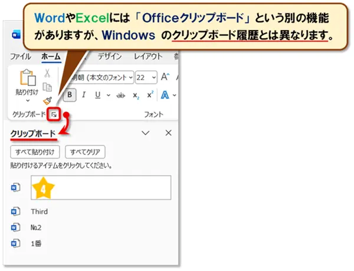This screenshot has width=354, height=271.
Task: Open the Underline style dropdown arrow
Action: pos(109,95)
